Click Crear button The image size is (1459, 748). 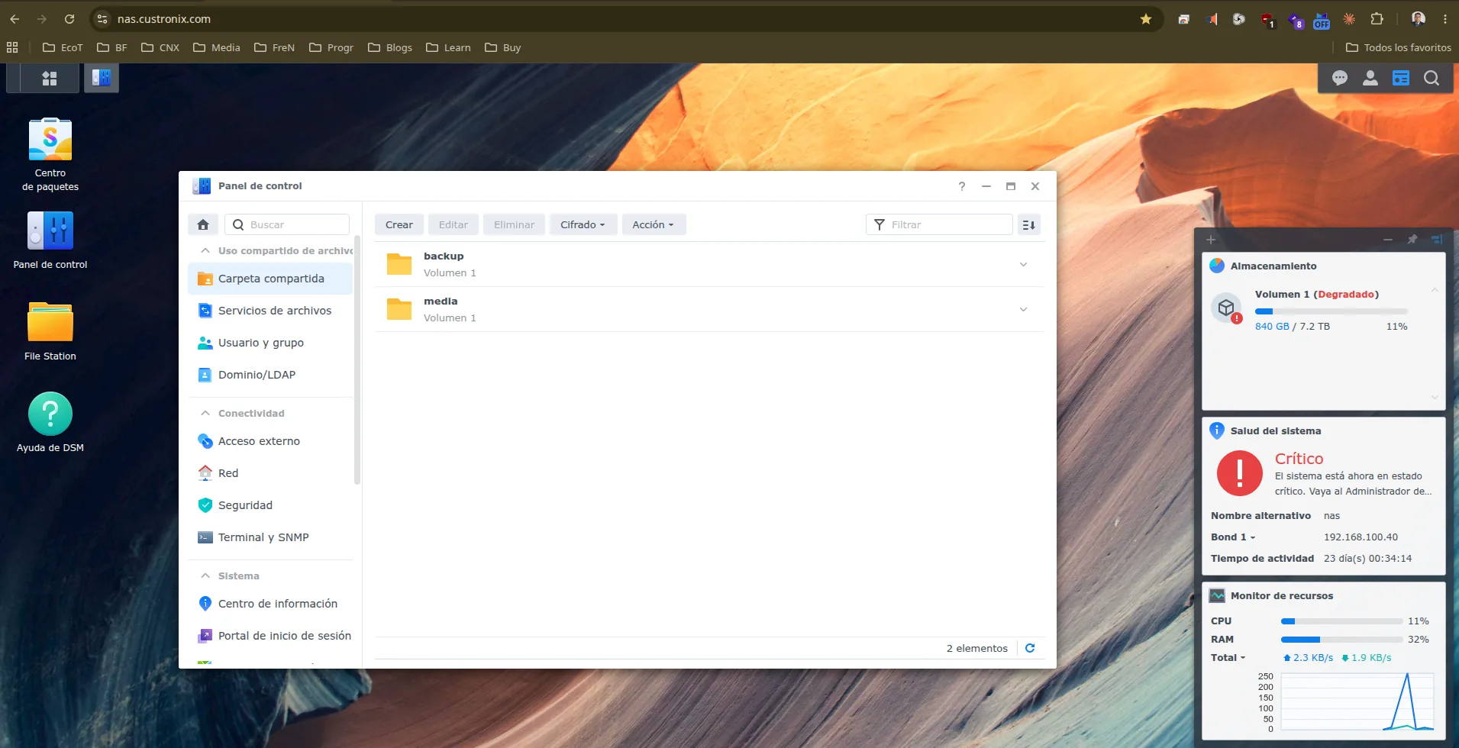coord(399,224)
